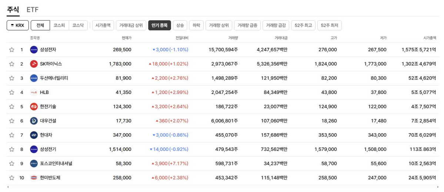
Task: Click the 삼성전기 logo icon
Action: [34, 149]
